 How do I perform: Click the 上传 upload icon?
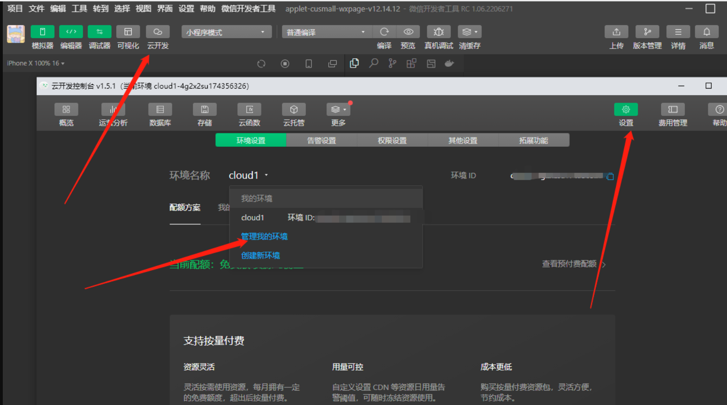point(616,32)
